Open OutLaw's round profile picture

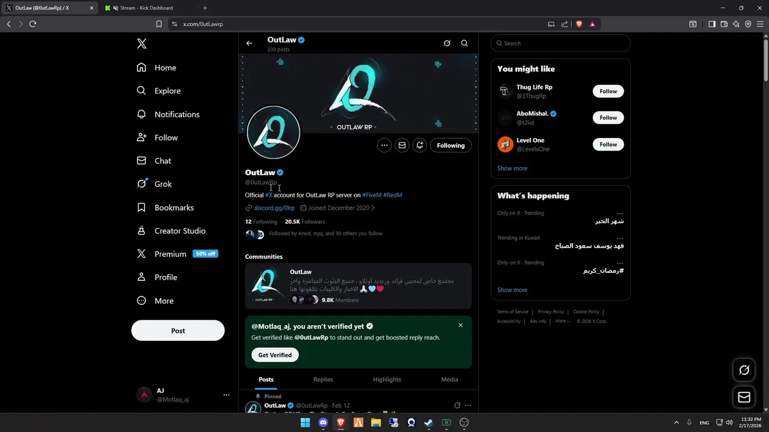[x=273, y=133]
